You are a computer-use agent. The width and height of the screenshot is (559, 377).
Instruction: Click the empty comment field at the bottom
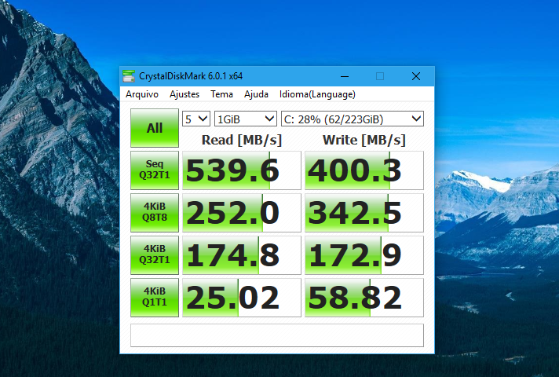click(277, 335)
